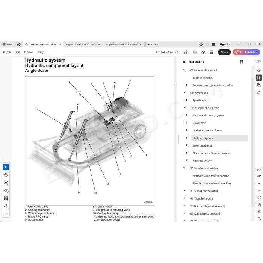
Task: Open the document properties page icon
Action: click(259, 204)
